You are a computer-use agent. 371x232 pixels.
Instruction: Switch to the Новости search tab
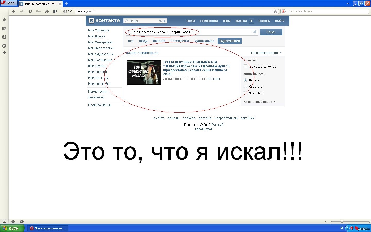159,41
